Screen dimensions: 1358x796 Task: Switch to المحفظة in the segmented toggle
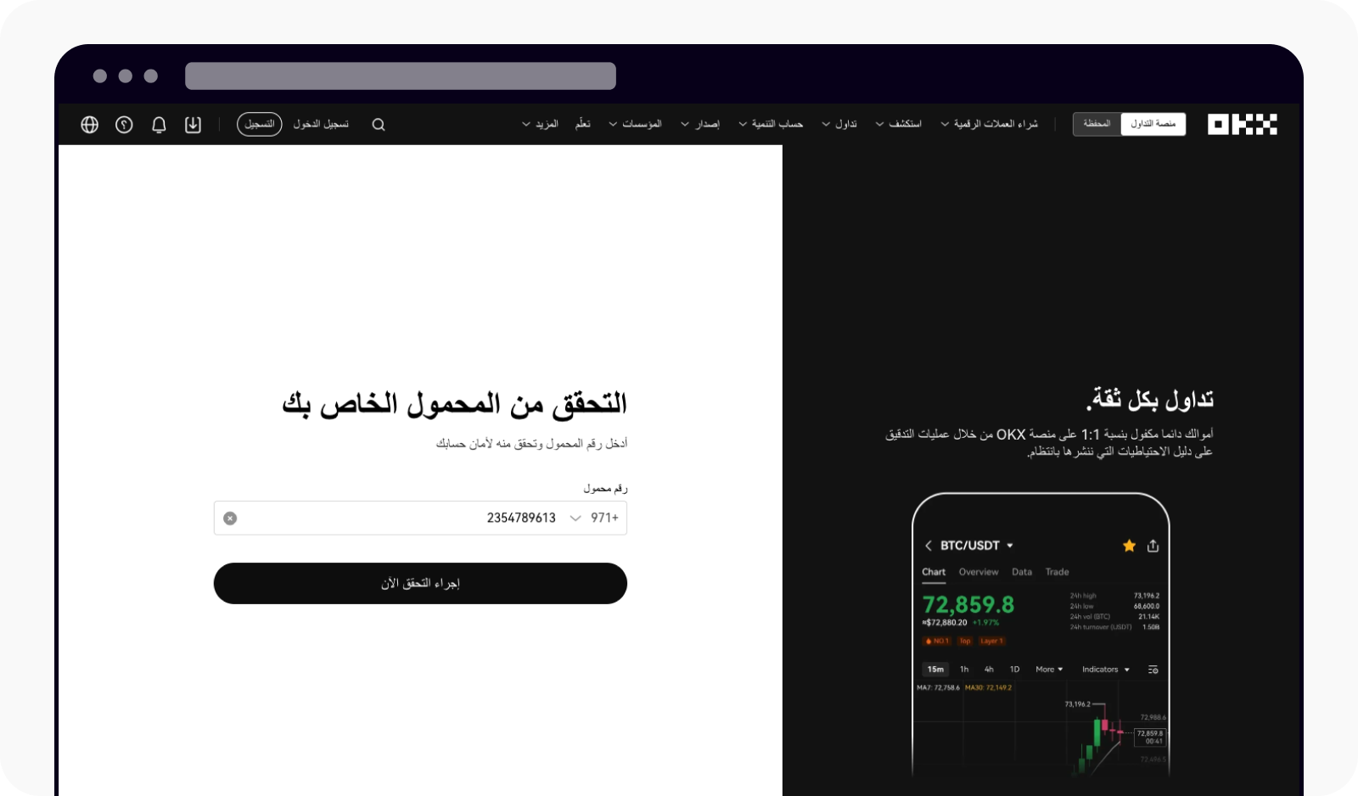click(1097, 124)
